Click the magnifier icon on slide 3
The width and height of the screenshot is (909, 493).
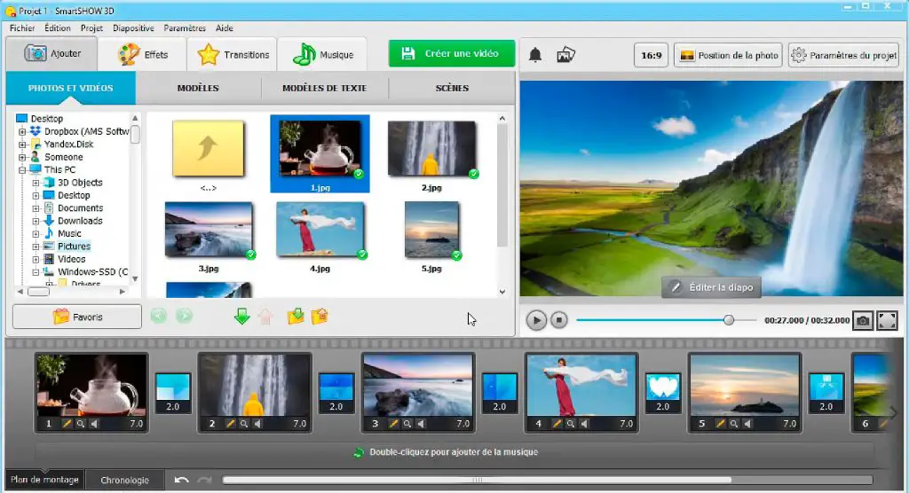tap(407, 424)
